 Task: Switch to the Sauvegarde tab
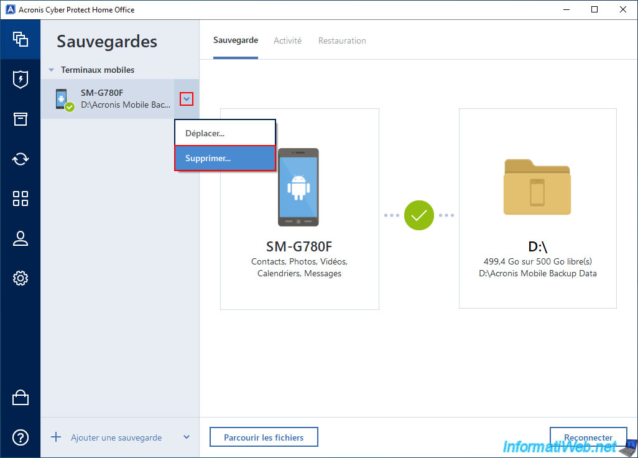click(x=236, y=40)
